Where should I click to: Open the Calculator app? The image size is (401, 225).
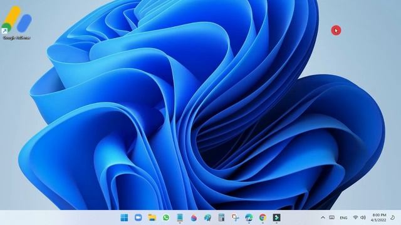pos(221,217)
